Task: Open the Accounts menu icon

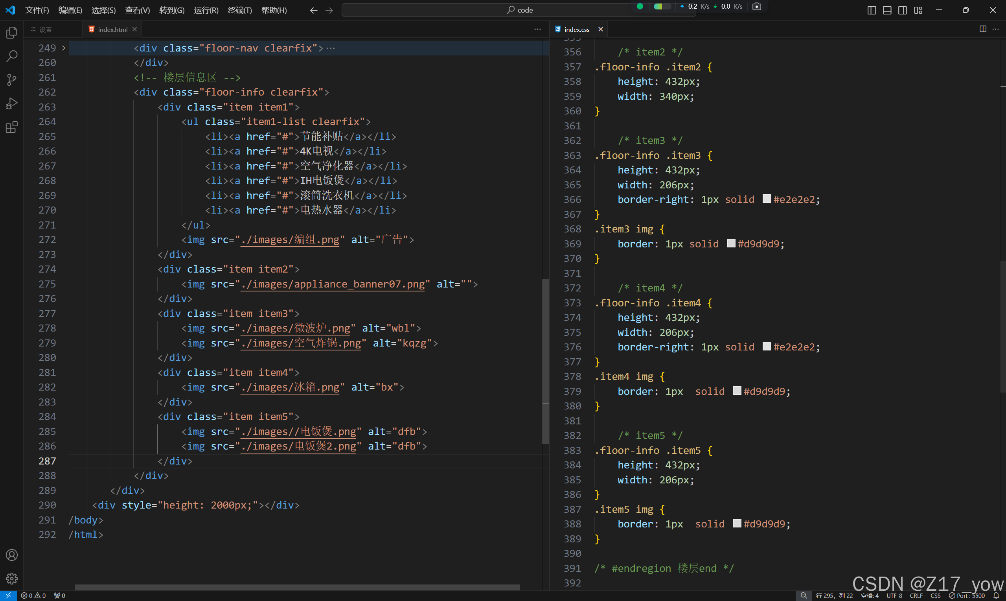Action: pos(12,555)
